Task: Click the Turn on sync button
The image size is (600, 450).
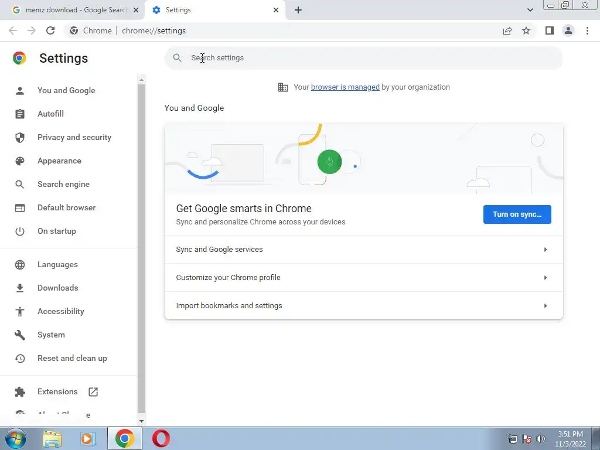Action: [517, 214]
